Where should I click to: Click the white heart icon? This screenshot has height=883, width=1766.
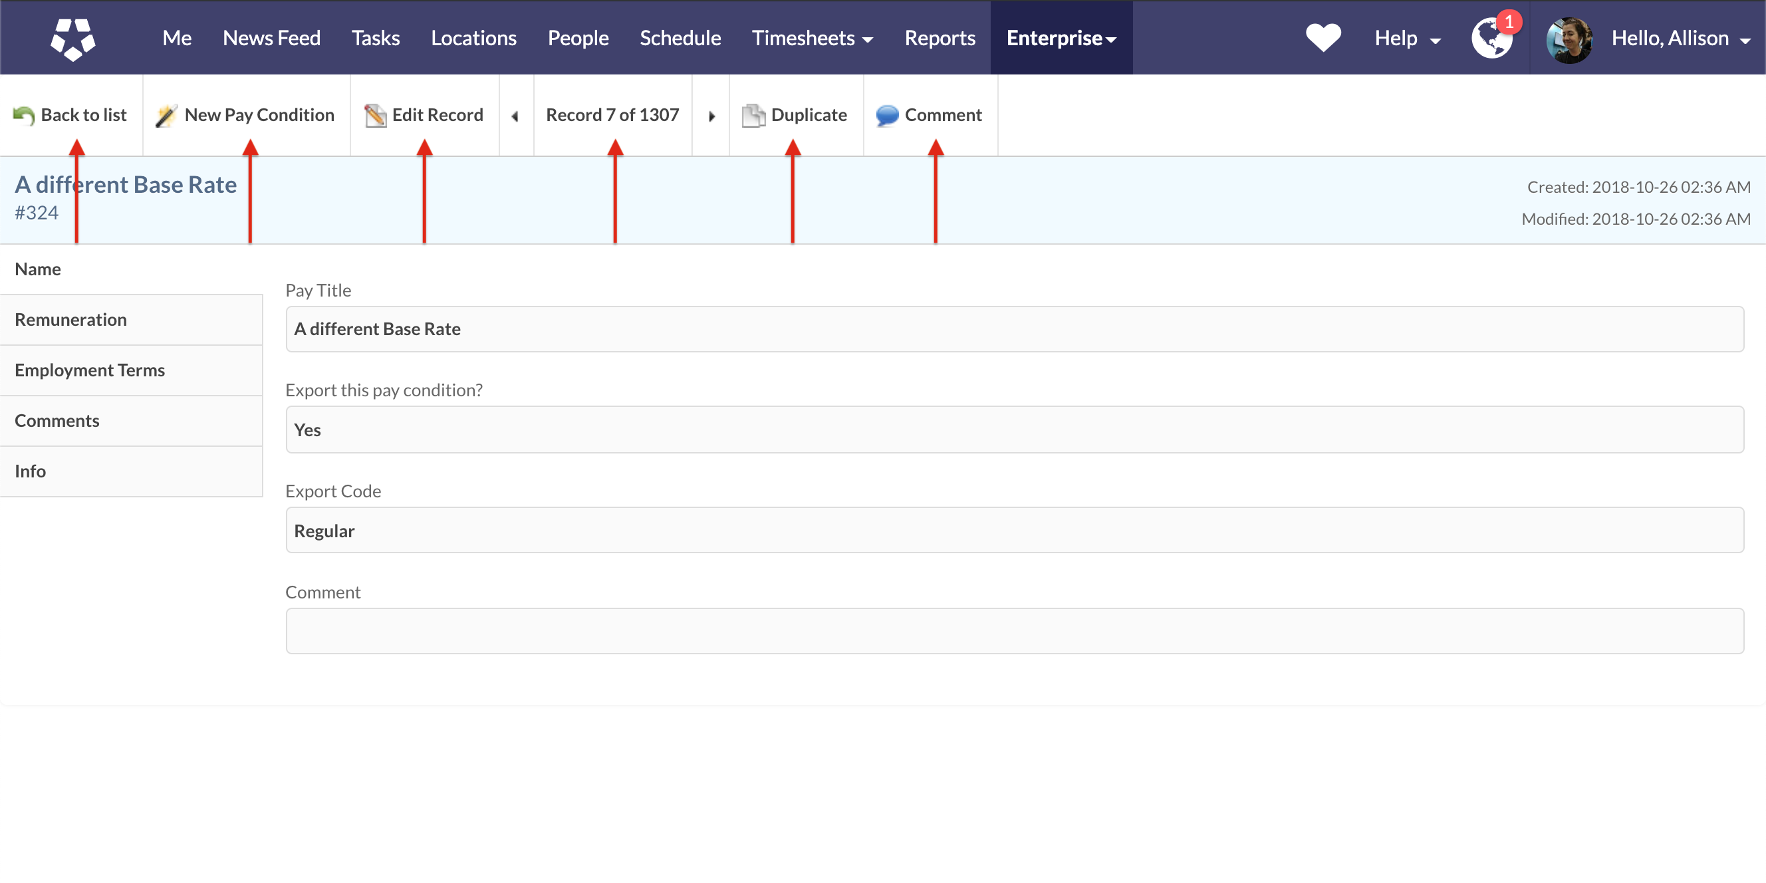pos(1323,37)
